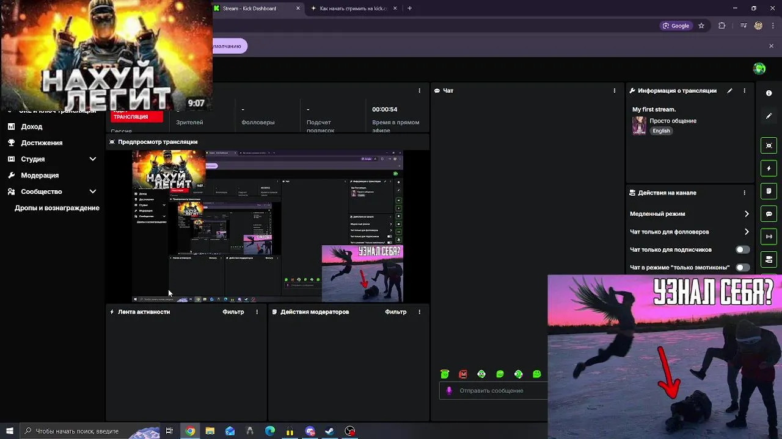Open Действия на канале three-dot menu
The image size is (782, 439).
point(744,193)
